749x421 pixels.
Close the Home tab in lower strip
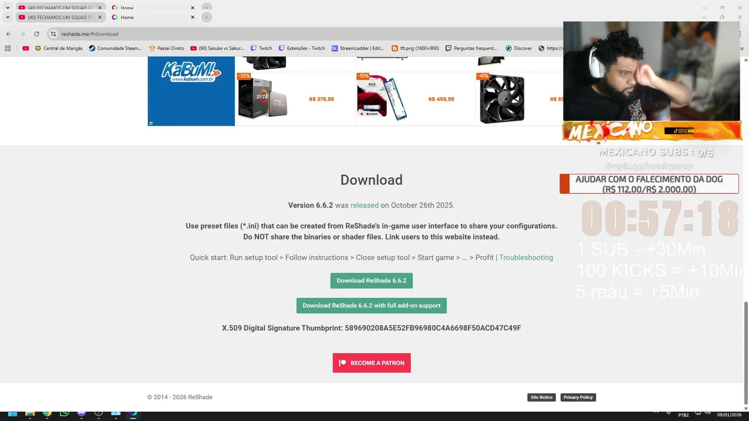193,18
